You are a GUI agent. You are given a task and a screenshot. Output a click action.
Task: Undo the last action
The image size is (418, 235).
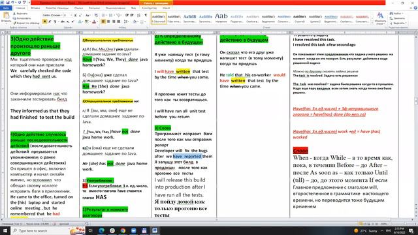click(12, 3)
